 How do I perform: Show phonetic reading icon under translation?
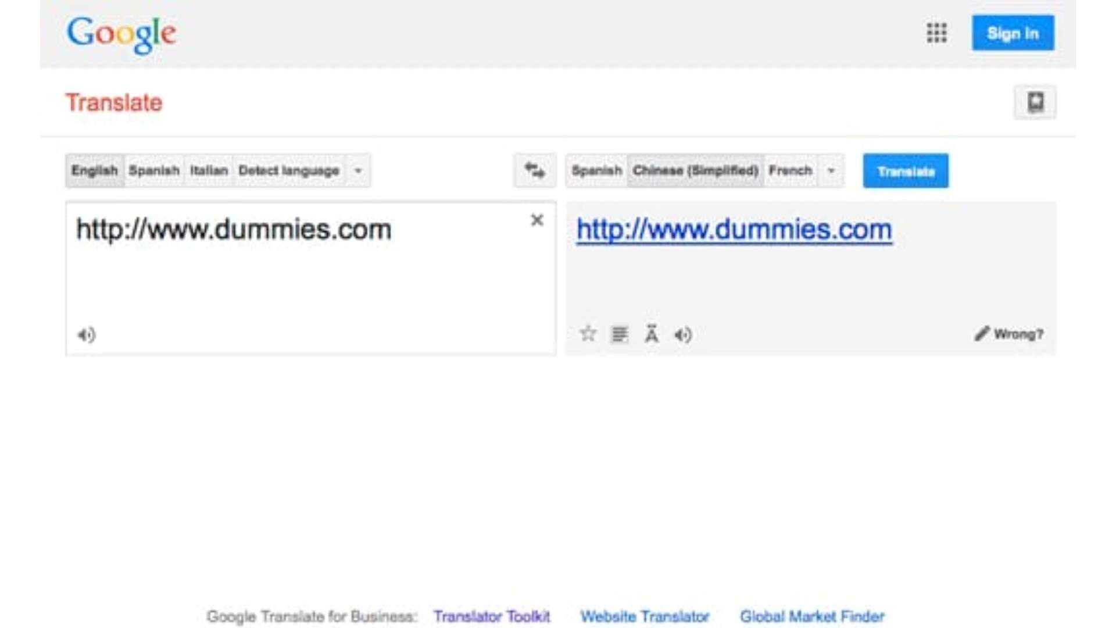(x=652, y=334)
